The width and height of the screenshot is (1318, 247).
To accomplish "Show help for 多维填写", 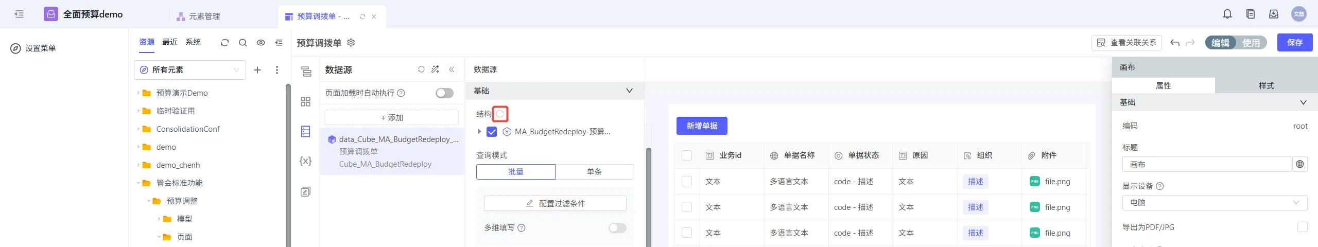I will (521, 228).
